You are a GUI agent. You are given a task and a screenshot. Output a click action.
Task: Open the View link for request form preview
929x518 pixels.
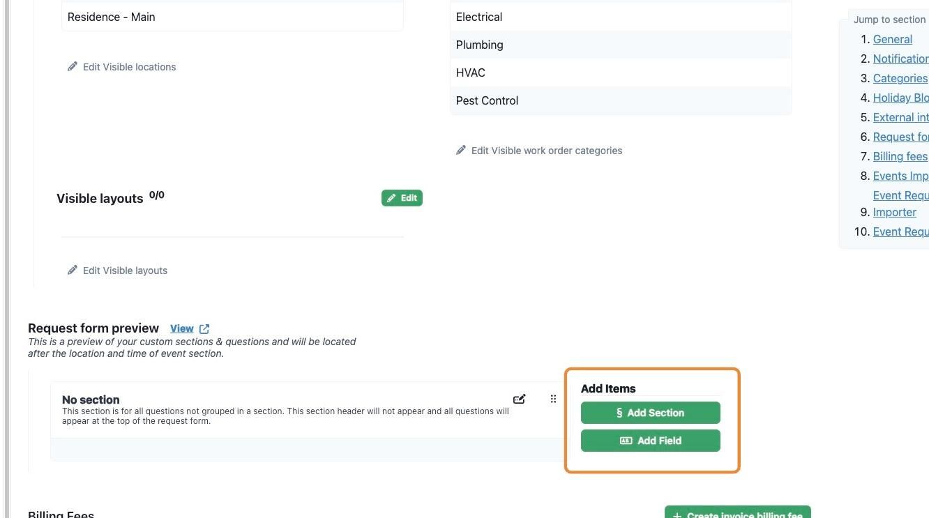[182, 328]
